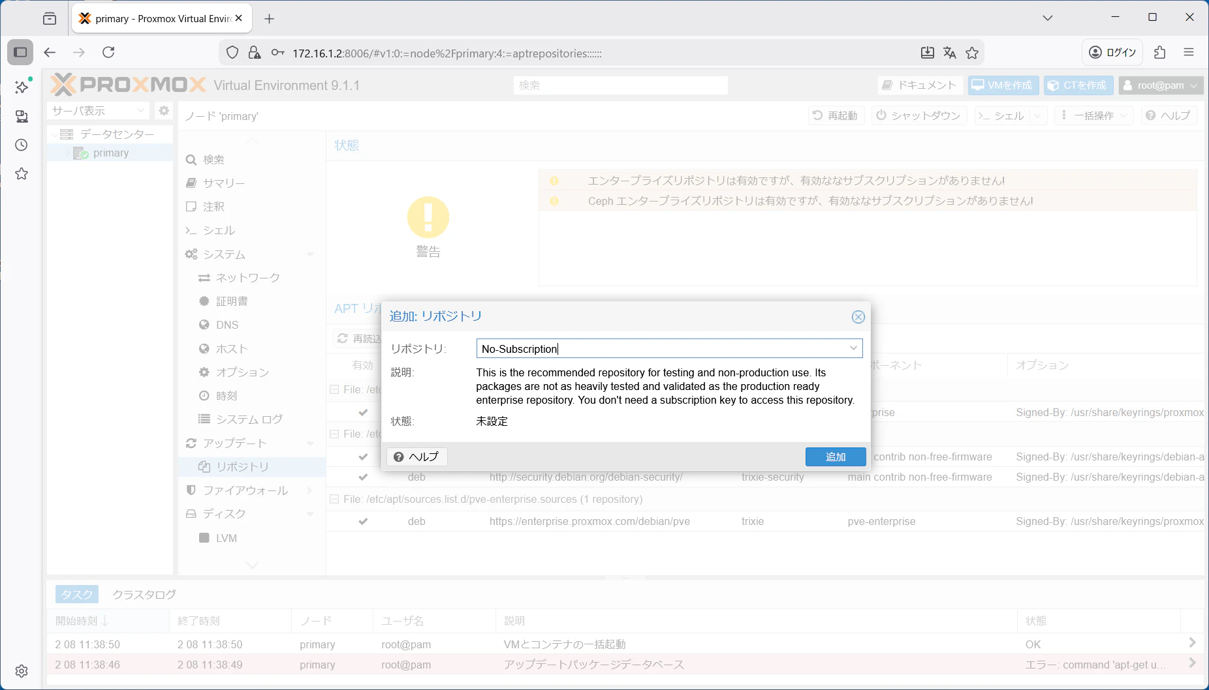Open 時刻 in the node menu
The height and width of the screenshot is (690, 1209).
point(252,396)
